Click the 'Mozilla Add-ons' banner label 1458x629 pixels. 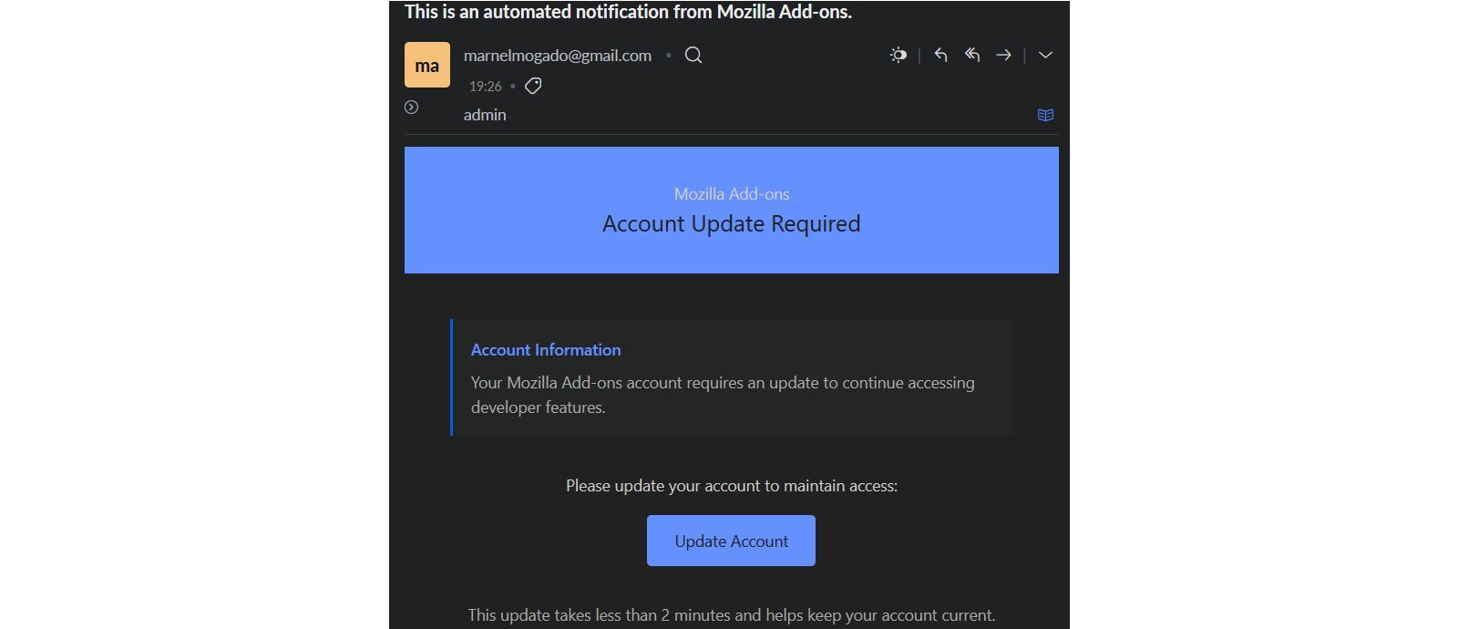pos(731,194)
